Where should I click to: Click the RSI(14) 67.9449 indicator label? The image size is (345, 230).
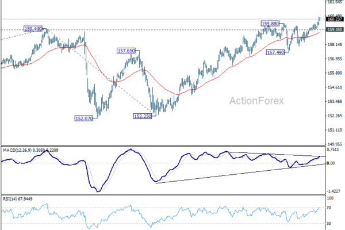[18, 199]
